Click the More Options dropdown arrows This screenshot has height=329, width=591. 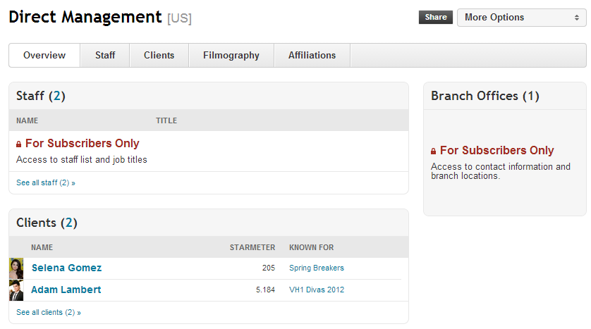point(577,18)
